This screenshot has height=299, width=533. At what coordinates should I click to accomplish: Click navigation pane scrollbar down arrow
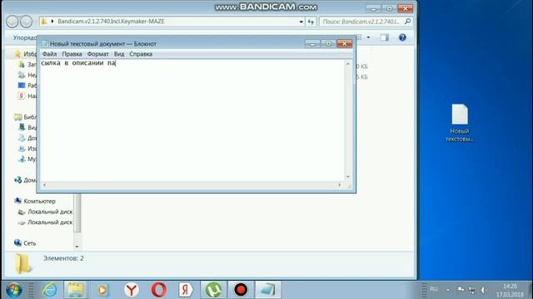(77, 247)
